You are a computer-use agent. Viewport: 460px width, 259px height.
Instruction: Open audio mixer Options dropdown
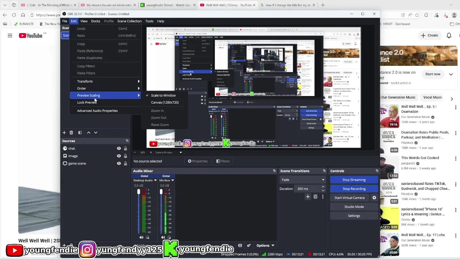pyautogui.click(x=265, y=246)
